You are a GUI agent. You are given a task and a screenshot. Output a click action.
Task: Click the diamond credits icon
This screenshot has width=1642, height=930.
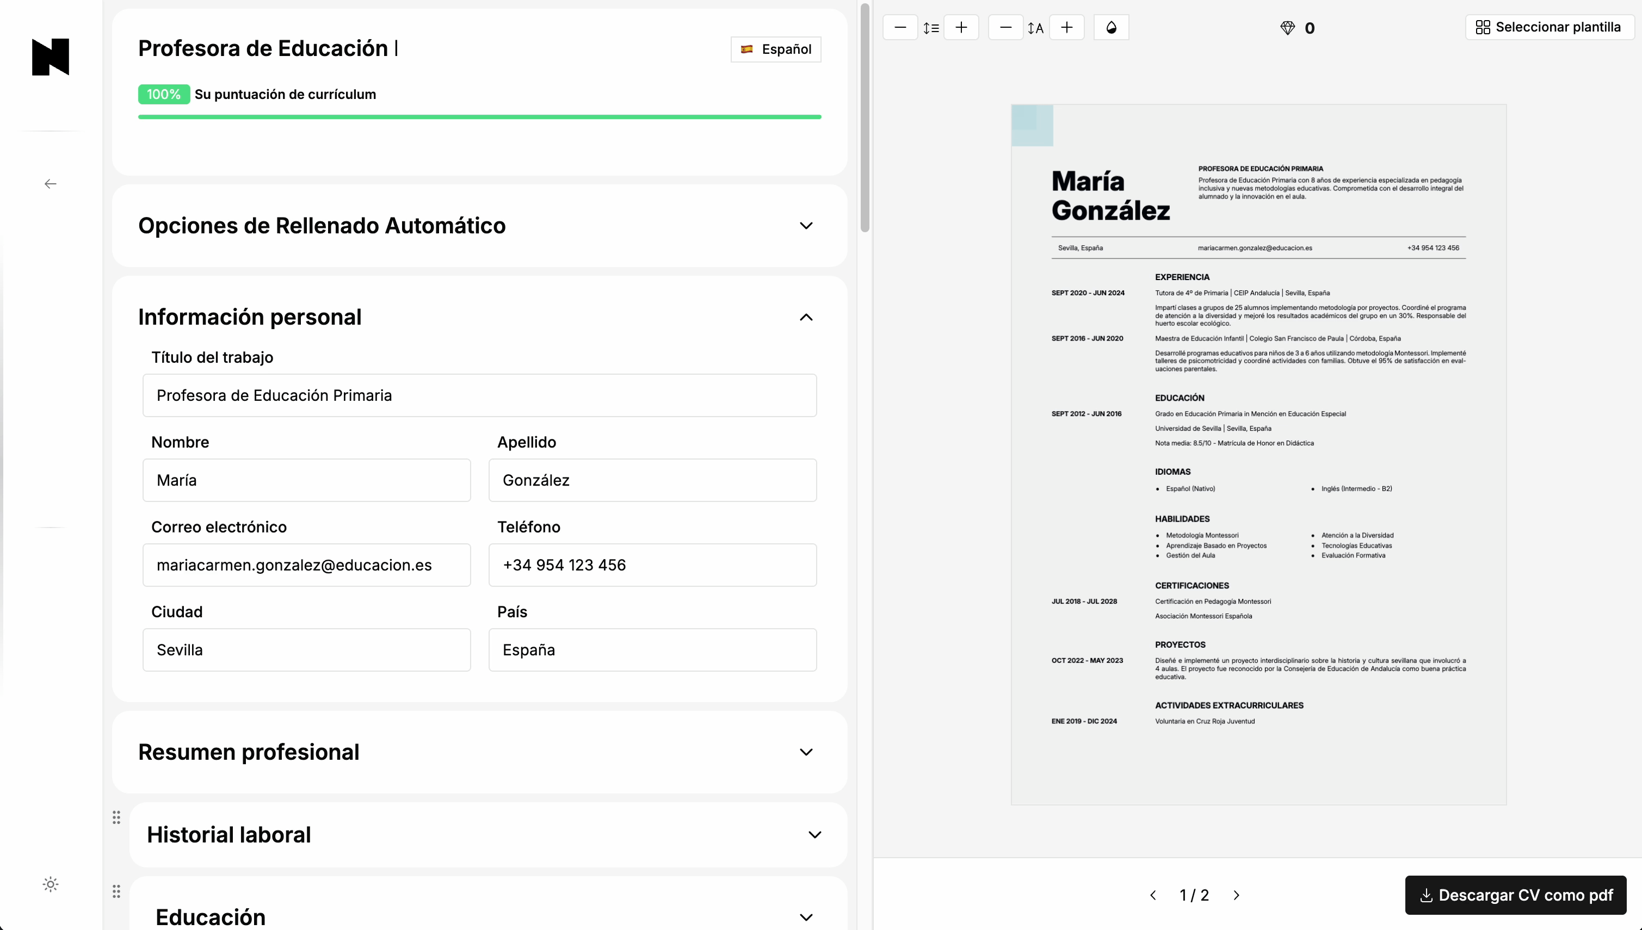pyautogui.click(x=1287, y=28)
